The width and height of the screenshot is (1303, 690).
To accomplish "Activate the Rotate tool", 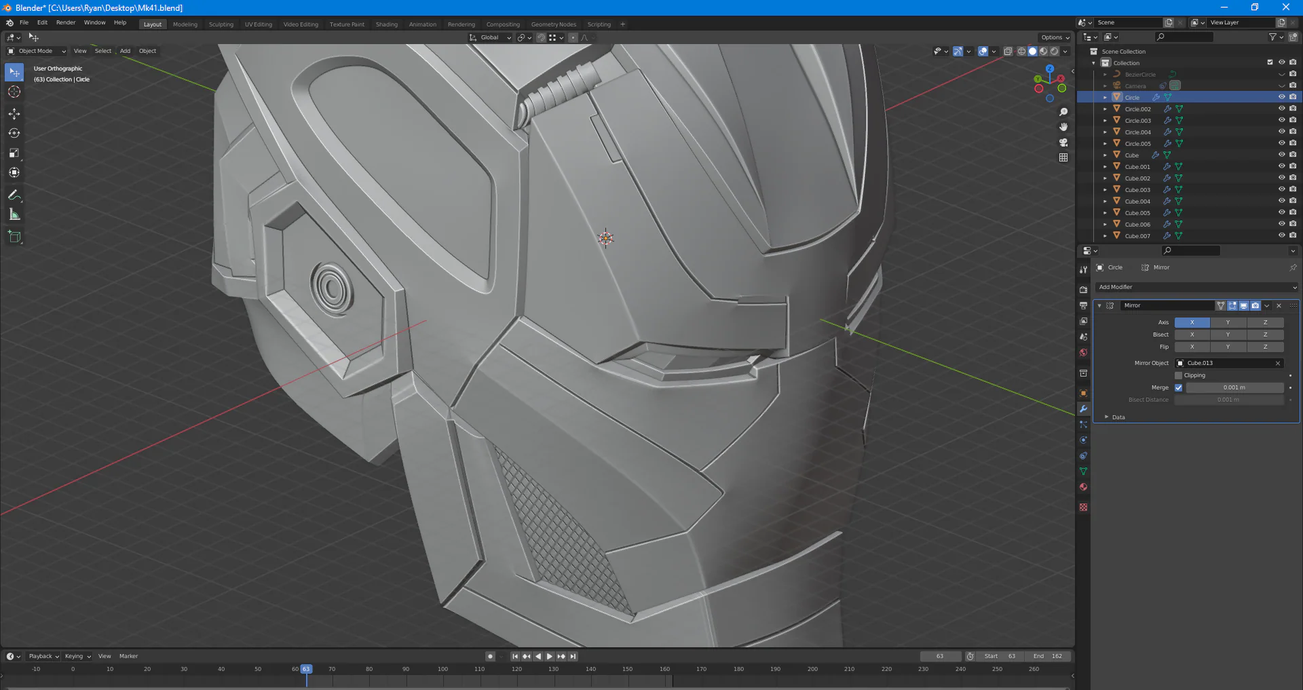I will [14, 134].
